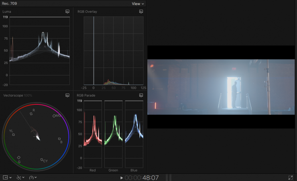The image size is (297, 181).
Task: Expand the chevron beside the retiming icon
Action: click(36, 177)
